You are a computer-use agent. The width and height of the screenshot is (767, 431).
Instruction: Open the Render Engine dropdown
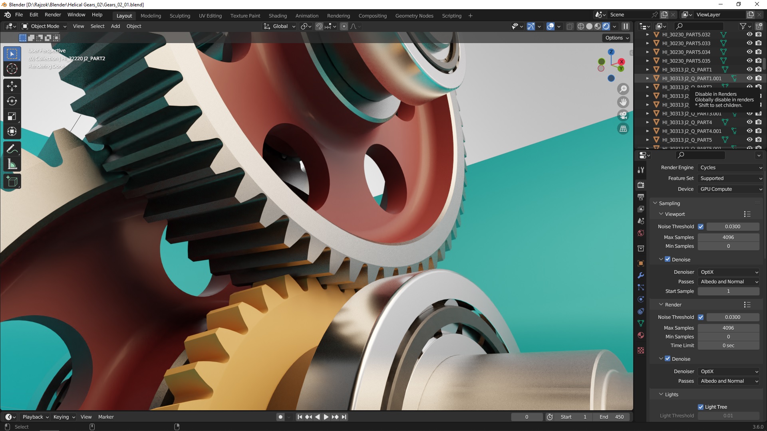click(x=730, y=168)
